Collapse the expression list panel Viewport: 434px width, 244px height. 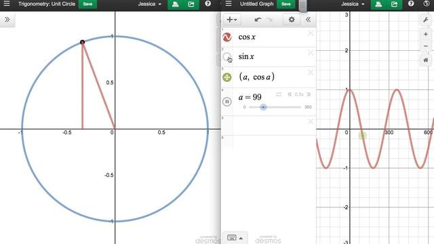click(308, 20)
